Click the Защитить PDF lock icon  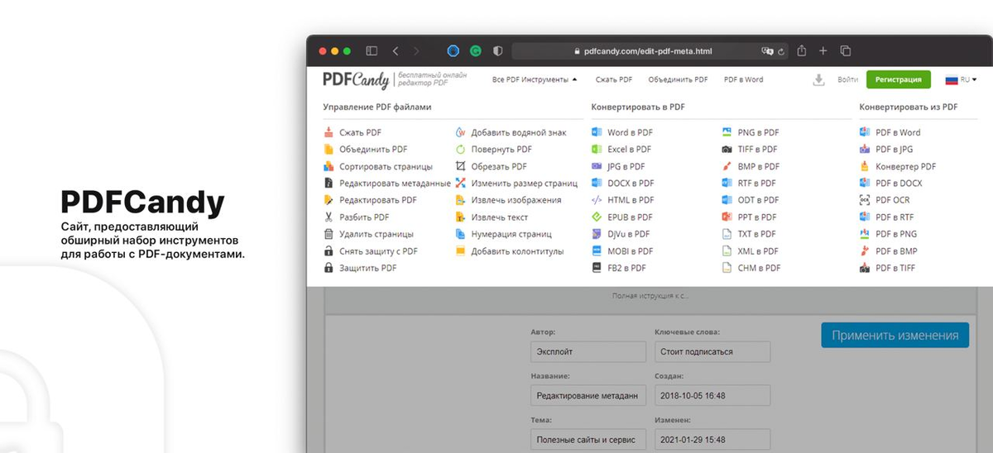coord(329,268)
